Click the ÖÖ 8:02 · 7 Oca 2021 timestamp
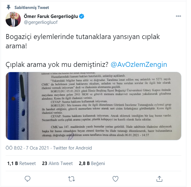Image resolution: width=191 pixels, height=187 pixels. pos(27,148)
